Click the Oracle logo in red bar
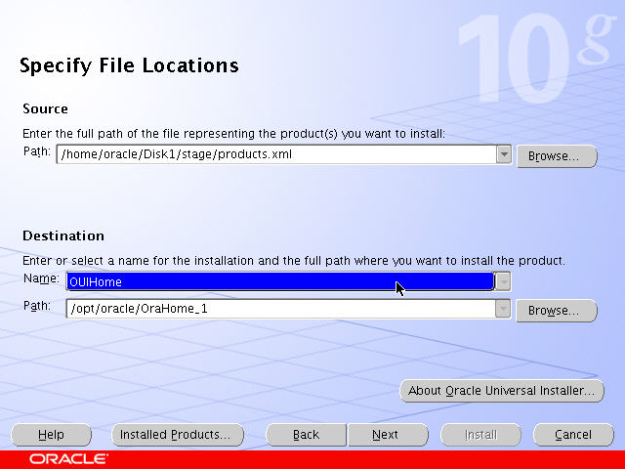The height and width of the screenshot is (469, 625). (x=68, y=459)
